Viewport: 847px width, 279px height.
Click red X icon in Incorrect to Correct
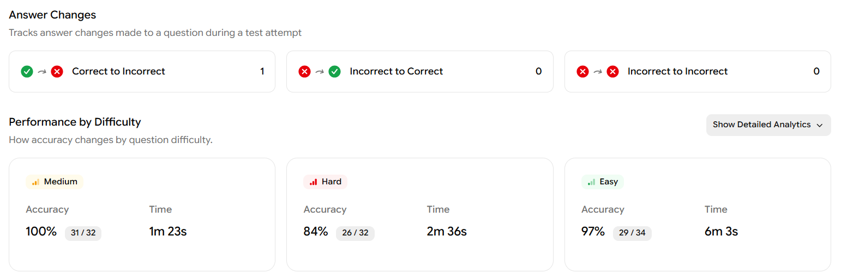[x=305, y=71]
